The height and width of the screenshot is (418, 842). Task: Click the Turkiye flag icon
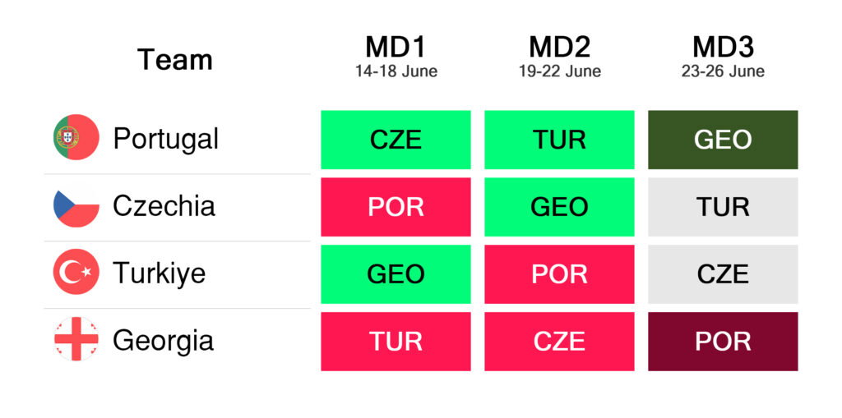(76, 273)
